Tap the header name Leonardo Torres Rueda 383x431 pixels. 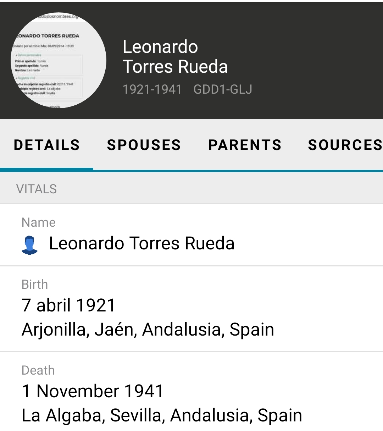point(175,57)
